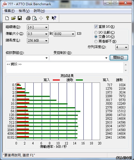The height and width of the screenshot is (160, 134).
Task: Open the 佇列深度 queue depth dropdown
Action: click(122, 47)
